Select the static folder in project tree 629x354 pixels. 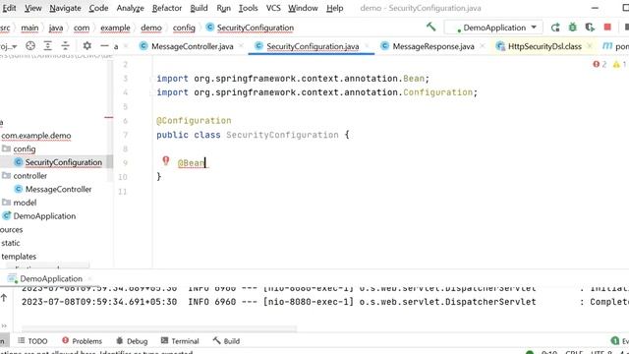click(11, 243)
